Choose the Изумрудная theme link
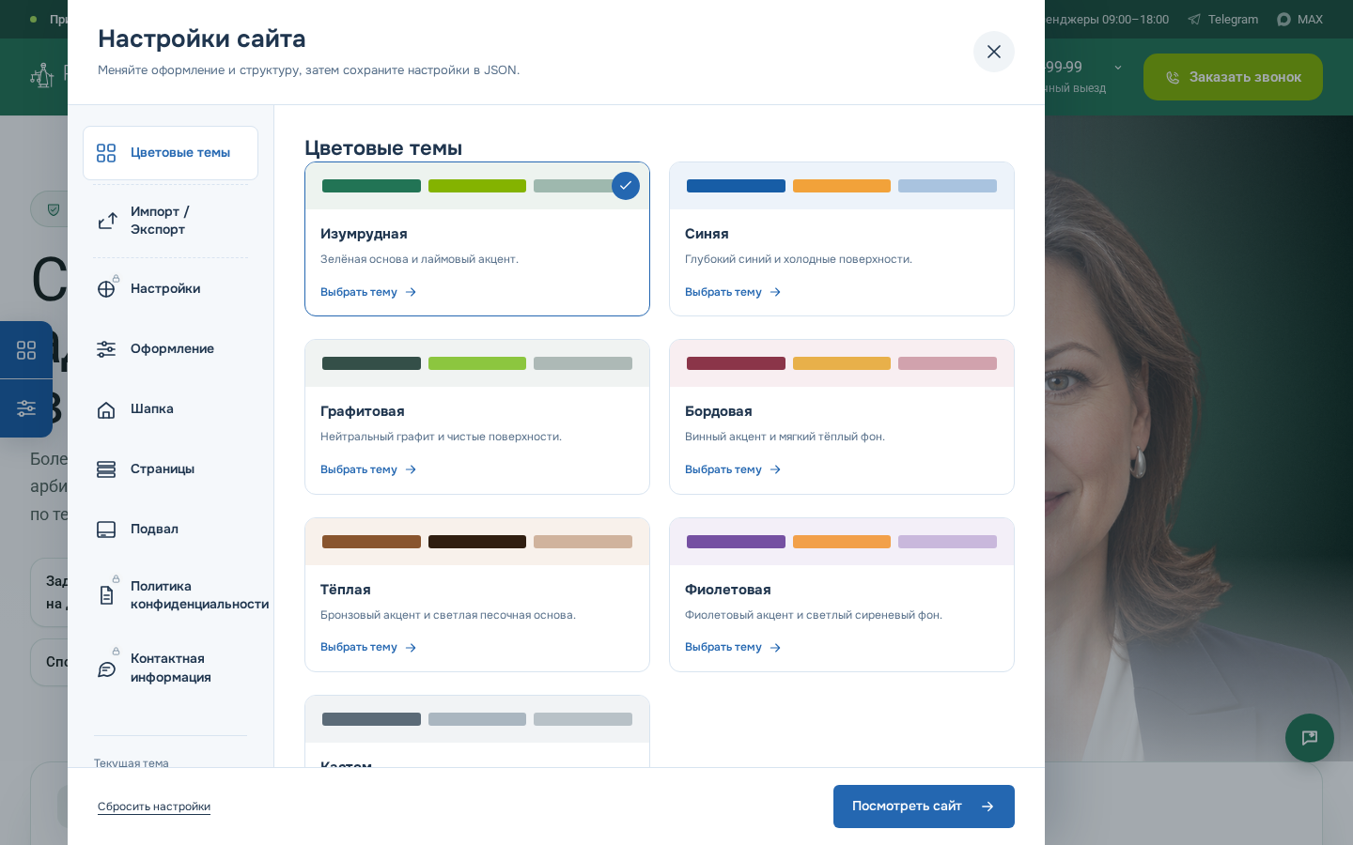The height and width of the screenshot is (845, 1353). coord(368,292)
